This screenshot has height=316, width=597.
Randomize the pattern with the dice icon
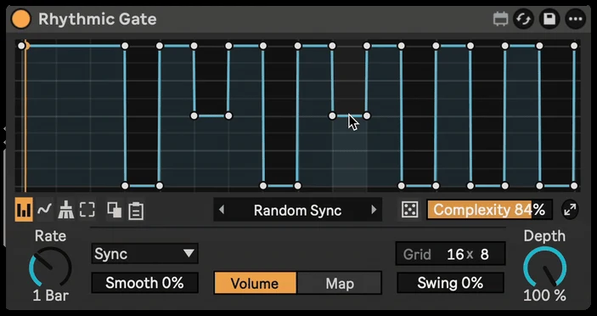(409, 210)
